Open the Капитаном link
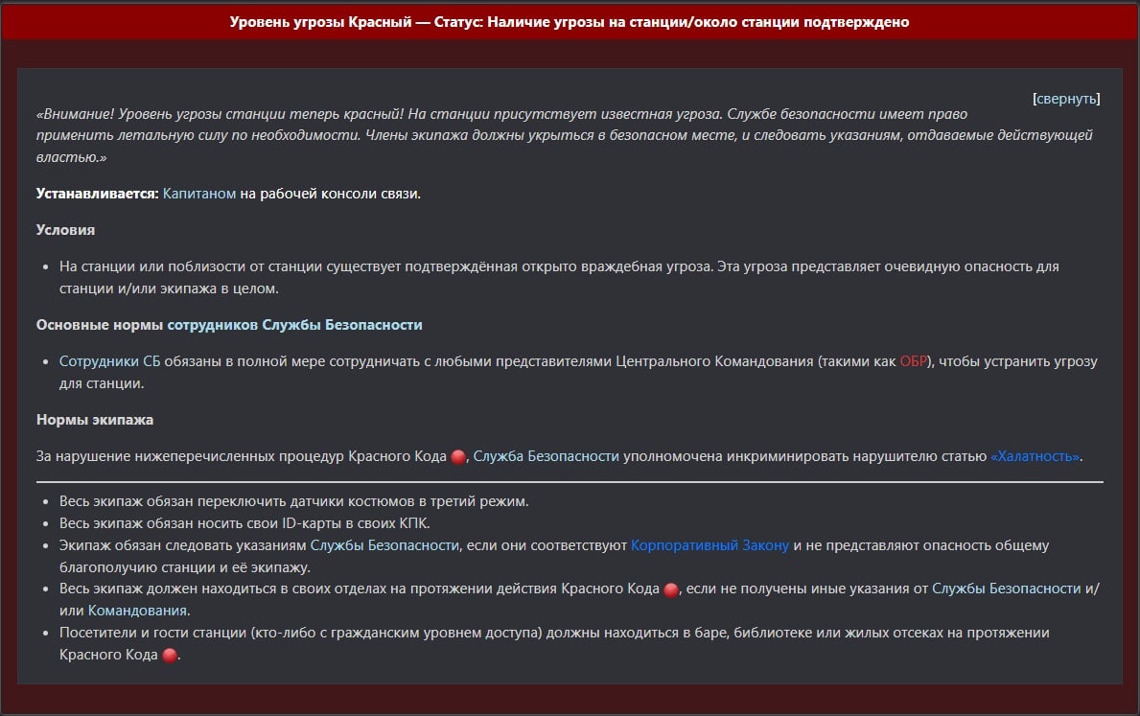Screen dimensions: 1140x716 [199, 194]
